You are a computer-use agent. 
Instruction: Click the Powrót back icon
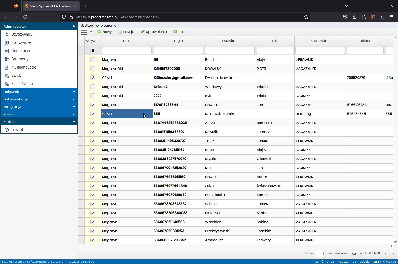point(7,130)
